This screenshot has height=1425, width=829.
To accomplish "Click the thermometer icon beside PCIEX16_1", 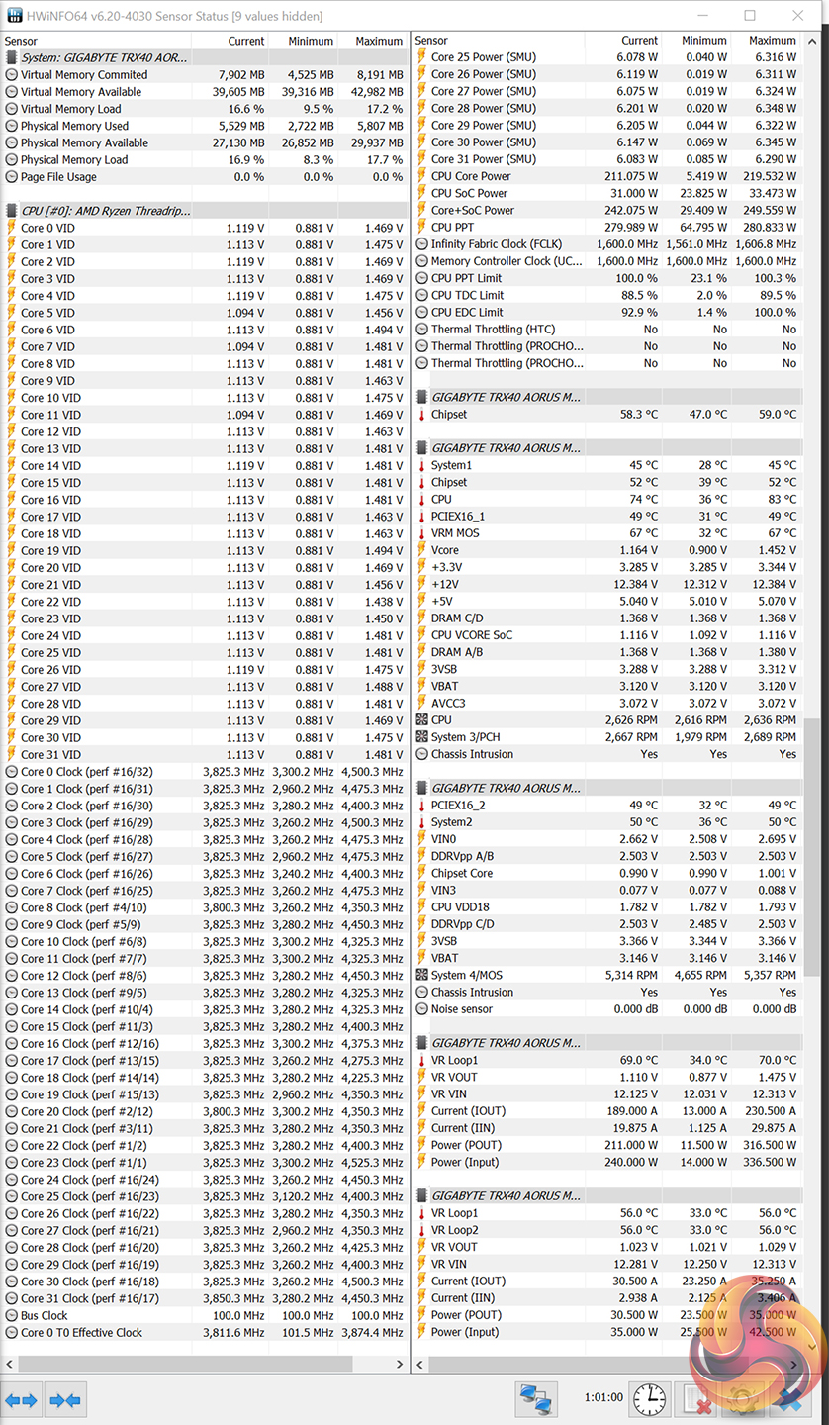I will coord(422,516).
